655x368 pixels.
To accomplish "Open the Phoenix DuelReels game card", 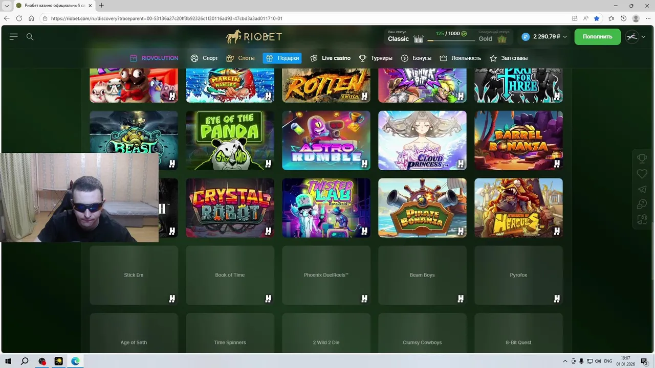I will pos(326,275).
